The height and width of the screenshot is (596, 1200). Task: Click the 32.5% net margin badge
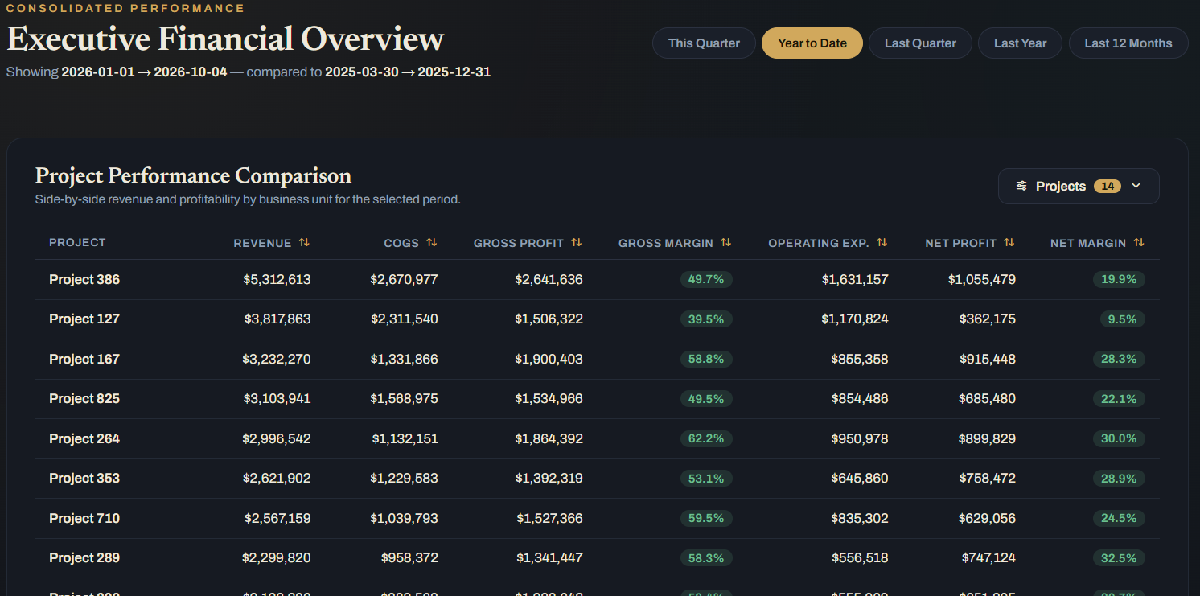1119,558
